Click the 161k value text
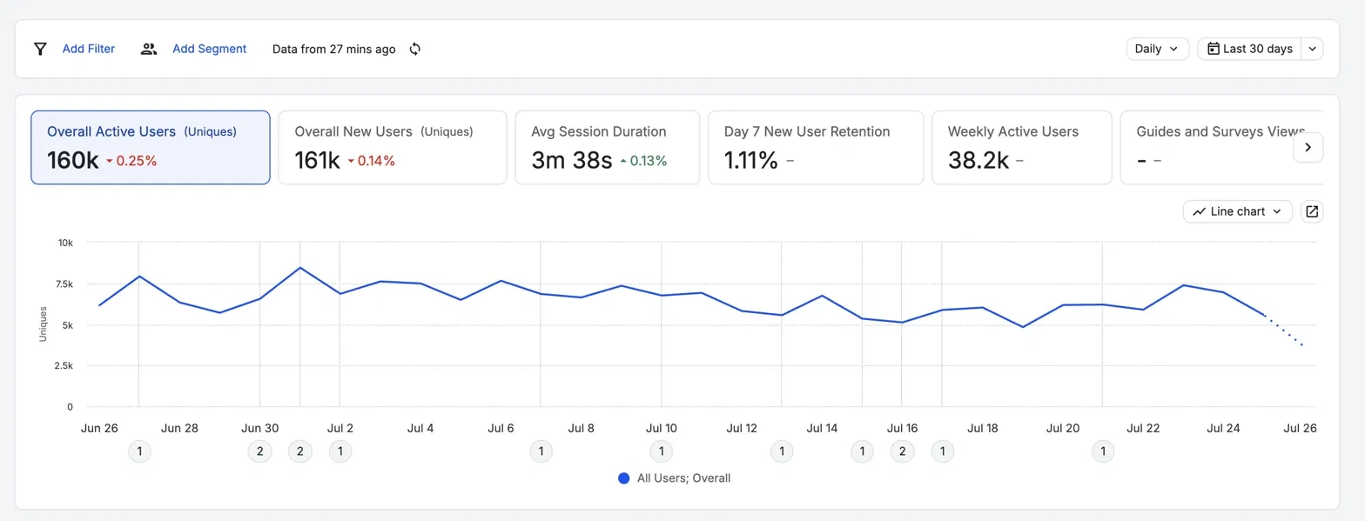Image resolution: width=1365 pixels, height=521 pixels. (x=317, y=160)
